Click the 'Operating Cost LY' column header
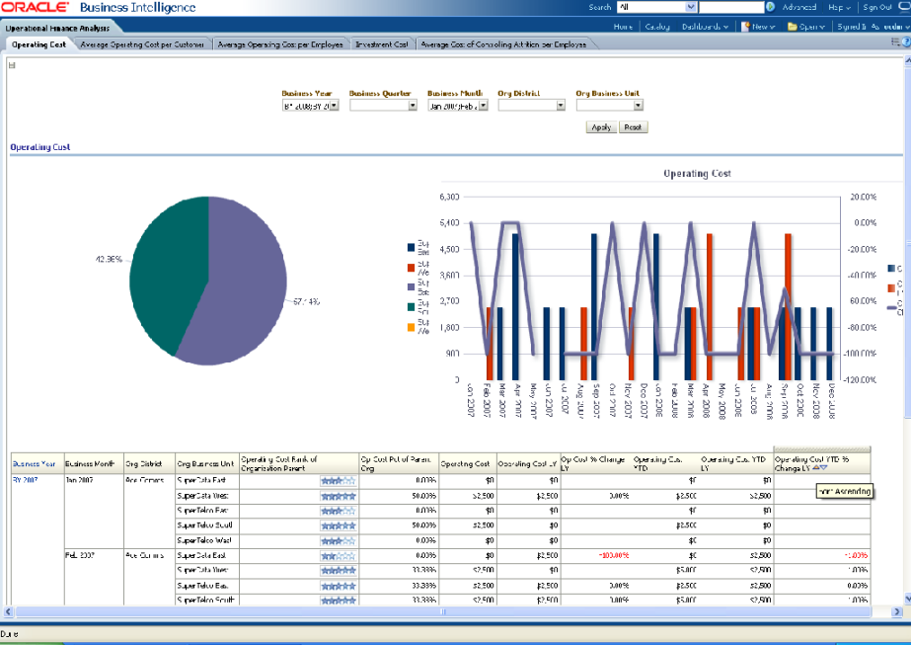The width and height of the screenshot is (911, 645). click(527, 464)
